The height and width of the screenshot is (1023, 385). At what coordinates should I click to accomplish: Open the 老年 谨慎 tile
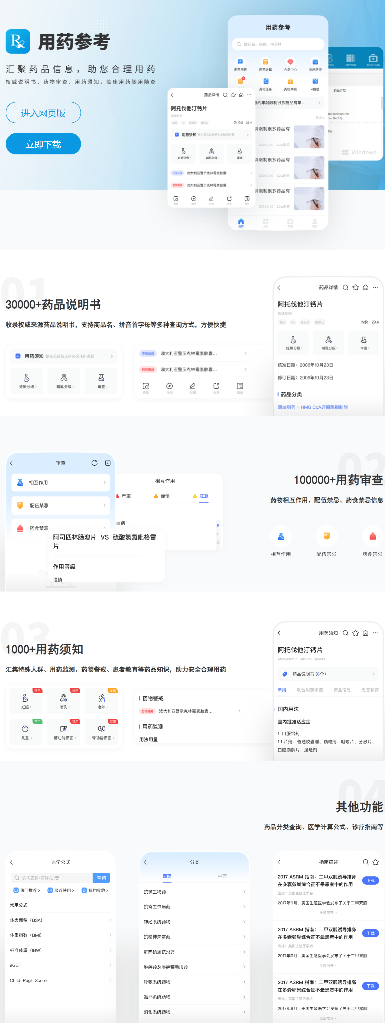[x=102, y=701]
